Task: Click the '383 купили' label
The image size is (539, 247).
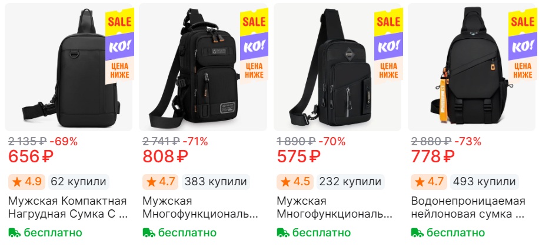Action: (x=215, y=182)
